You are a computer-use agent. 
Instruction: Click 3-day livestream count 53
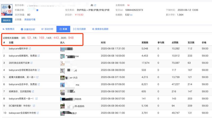(29, 38)
